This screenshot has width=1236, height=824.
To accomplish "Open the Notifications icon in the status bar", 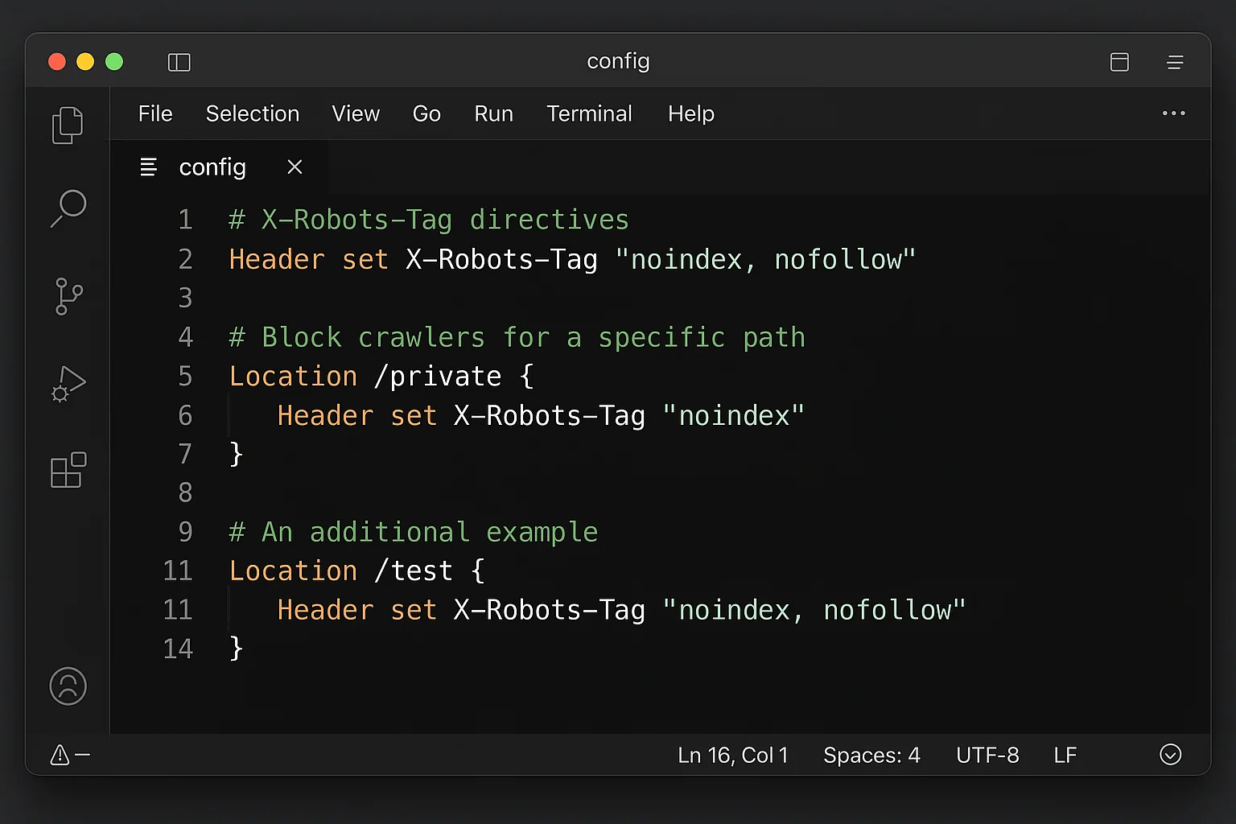I will click(x=1172, y=754).
